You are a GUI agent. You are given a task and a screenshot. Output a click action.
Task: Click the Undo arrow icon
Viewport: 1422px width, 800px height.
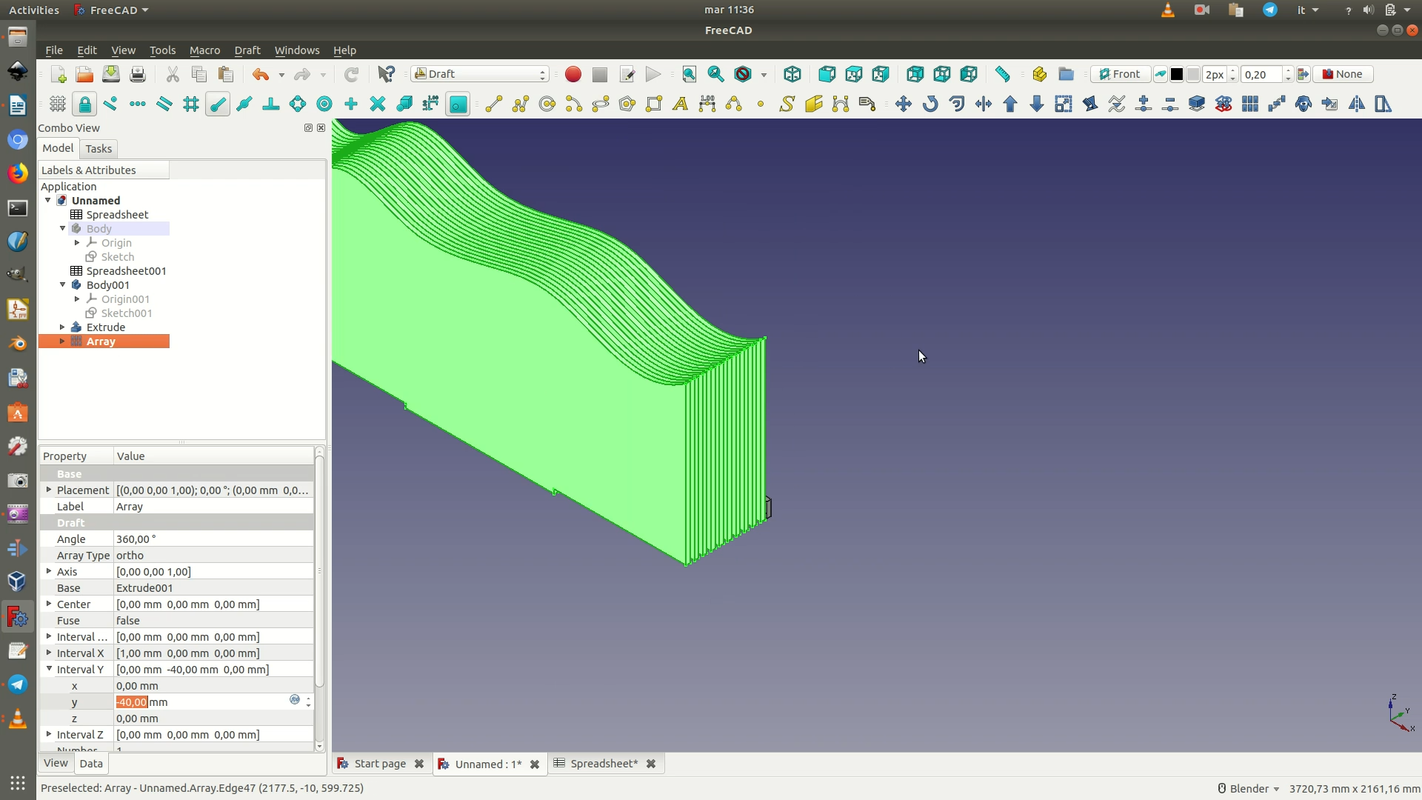(261, 74)
